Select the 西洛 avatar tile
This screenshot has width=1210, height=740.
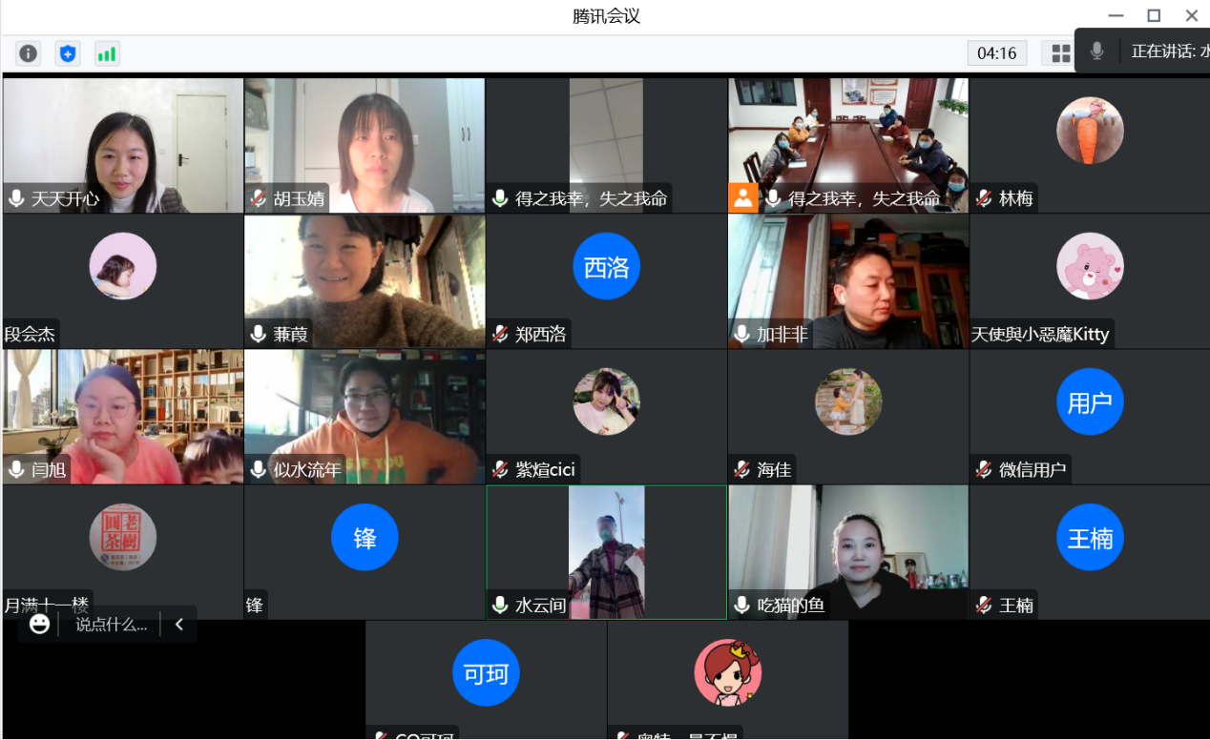coord(606,267)
